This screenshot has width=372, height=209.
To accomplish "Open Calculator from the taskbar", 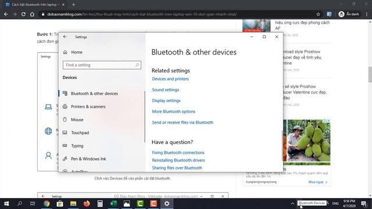I will pos(100,204).
